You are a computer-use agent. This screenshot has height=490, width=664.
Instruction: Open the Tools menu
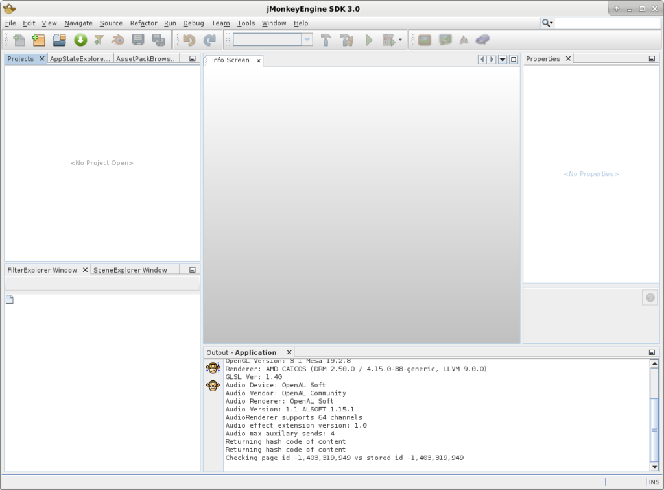246,23
